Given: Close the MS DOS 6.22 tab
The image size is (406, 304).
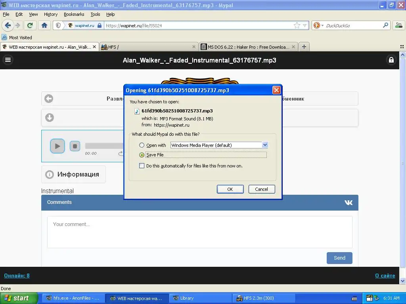Looking at the screenshot, I should click(x=293, y=47).
